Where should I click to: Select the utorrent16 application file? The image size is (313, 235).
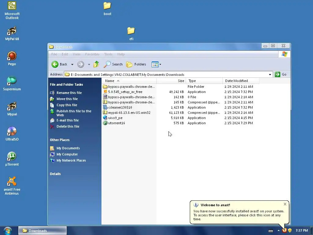(116, 123)
